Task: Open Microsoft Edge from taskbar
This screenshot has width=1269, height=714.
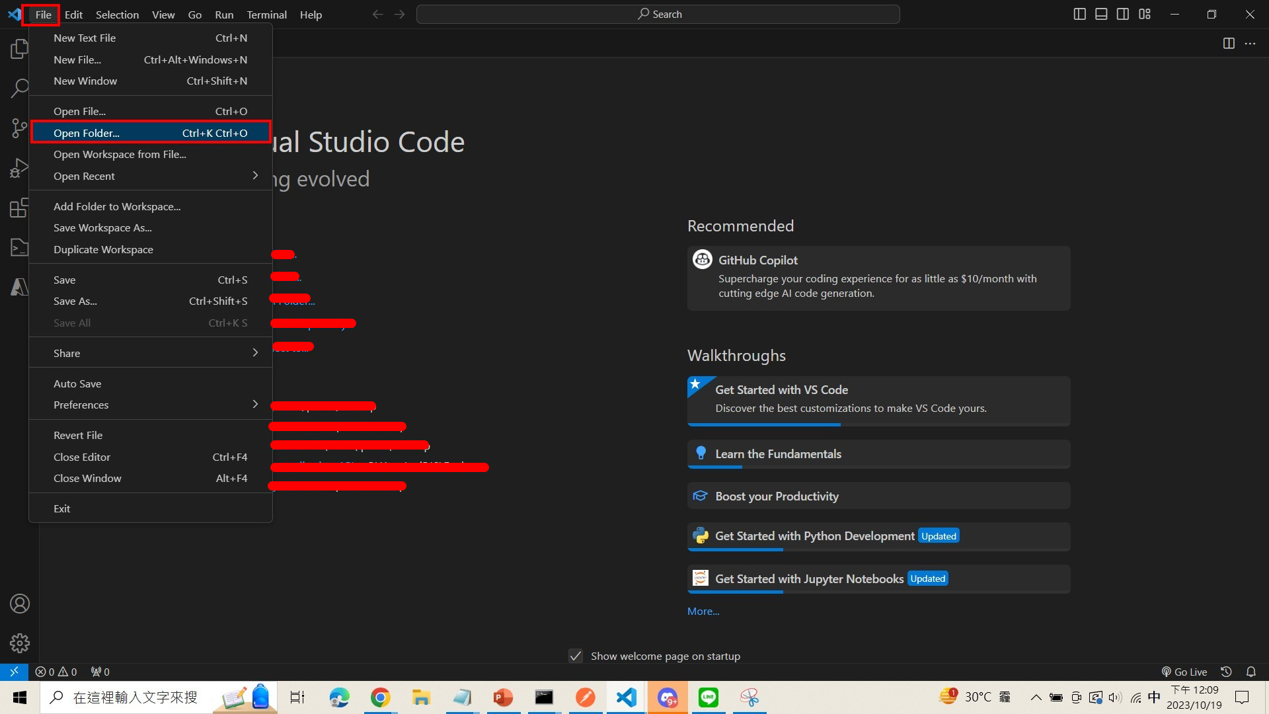Action: pos(339,697)
